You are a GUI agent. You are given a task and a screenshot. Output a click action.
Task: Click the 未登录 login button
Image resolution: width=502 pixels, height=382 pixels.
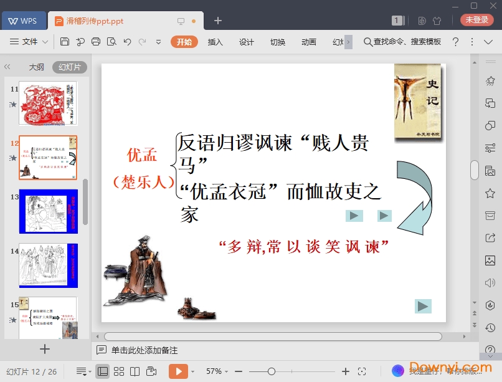pyautogui.click(x=476, y=20)
